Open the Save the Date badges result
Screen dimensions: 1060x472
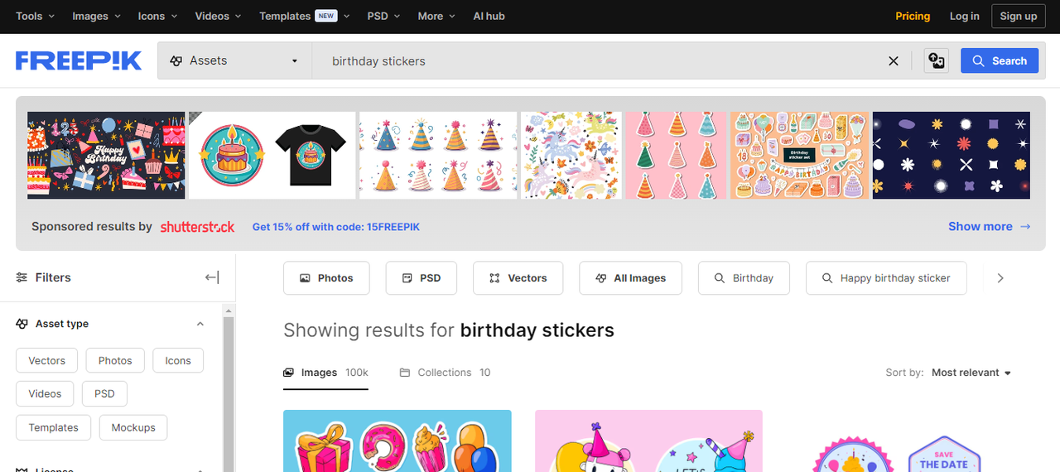click(900, 441)
